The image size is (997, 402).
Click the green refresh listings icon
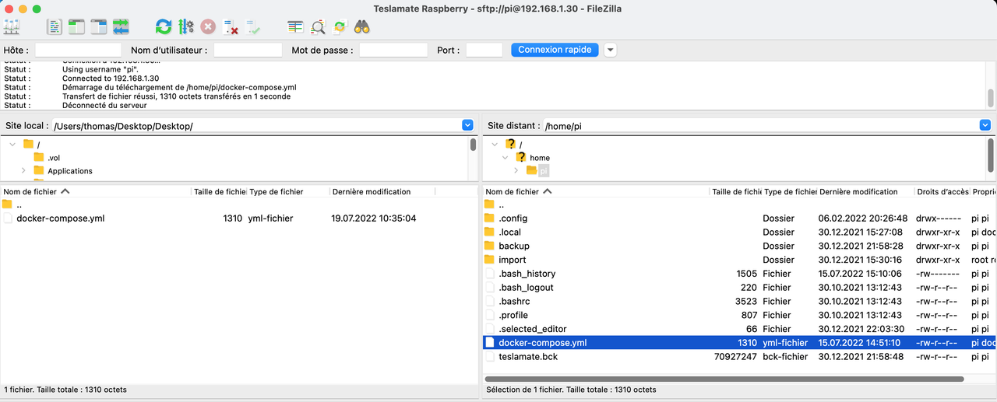(x=164, y=27)
